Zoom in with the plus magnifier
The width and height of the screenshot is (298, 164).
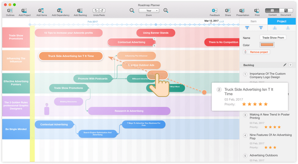166,11
